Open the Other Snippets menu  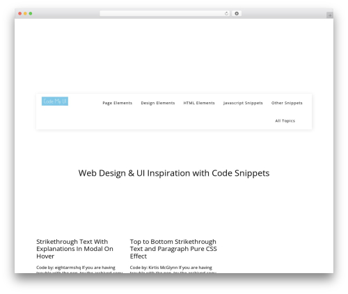pyautogui.click(x=287, y=103)
